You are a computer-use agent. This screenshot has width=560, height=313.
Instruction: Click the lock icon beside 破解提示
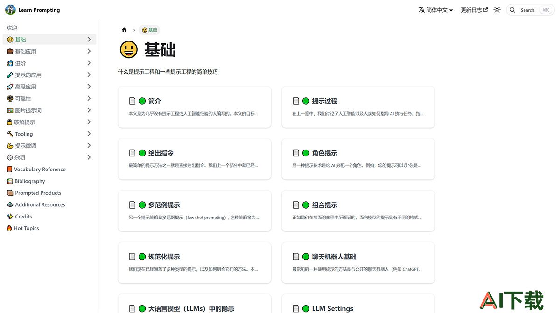(10, 122)
